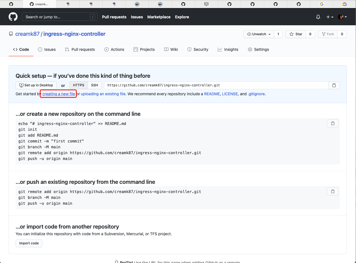Open the Insights tab
Screen dimensions: 356x263
point(228,49)
